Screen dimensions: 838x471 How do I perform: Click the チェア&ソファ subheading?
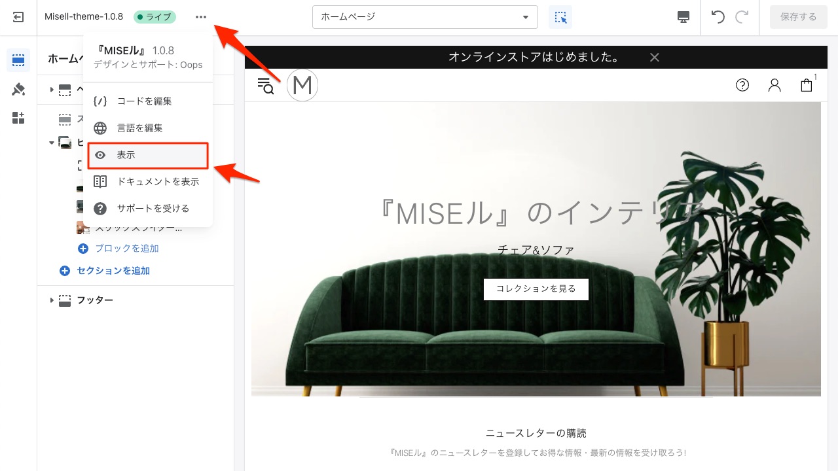tap(536, 250)
